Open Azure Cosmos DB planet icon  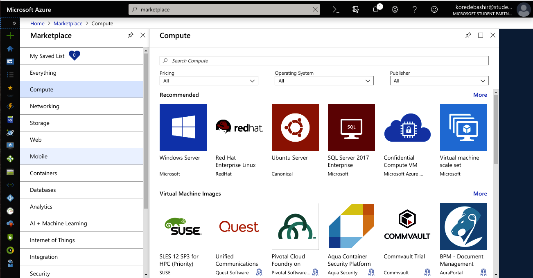10,133
